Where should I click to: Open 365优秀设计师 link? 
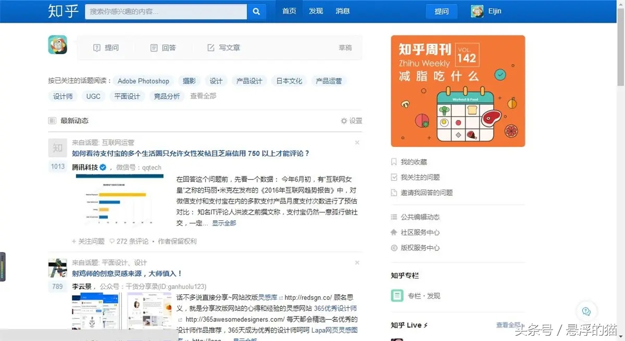pyautogui.click(x=335, y=308)
